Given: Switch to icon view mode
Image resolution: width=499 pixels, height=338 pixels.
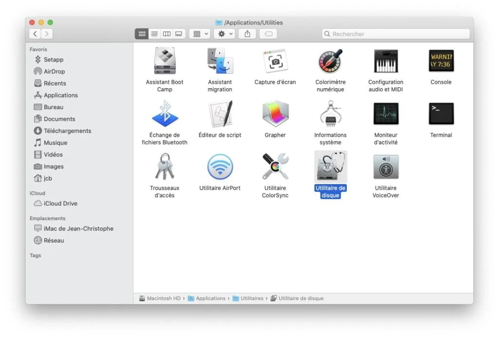Looking at the screenshot, I should pyautogui.click(x=142, y=34).
